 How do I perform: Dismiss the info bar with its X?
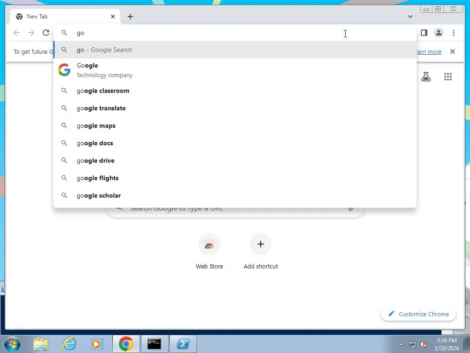453,51
